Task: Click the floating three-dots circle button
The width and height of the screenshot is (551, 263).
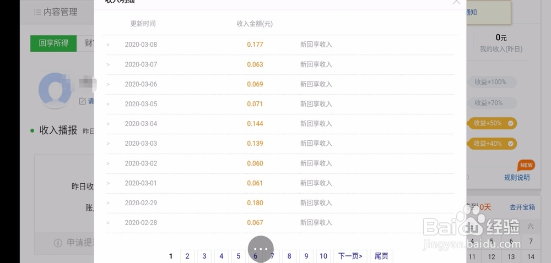Action: click(261, 249)
